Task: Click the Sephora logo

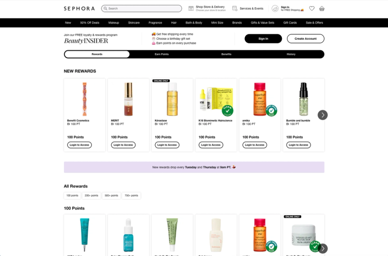Action: coord(79,8)
